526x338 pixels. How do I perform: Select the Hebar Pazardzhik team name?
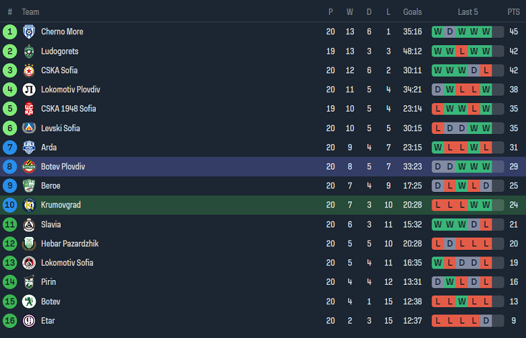click(69, 244)
